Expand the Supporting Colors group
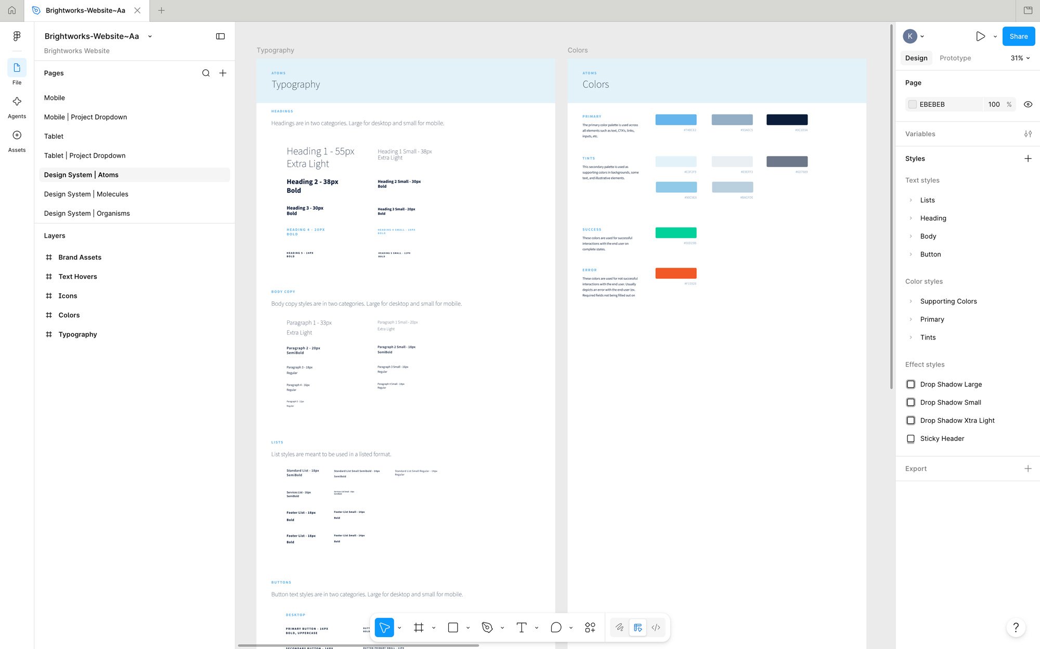Viewport: 1040px width, 649px height. (x=911, y=302)
